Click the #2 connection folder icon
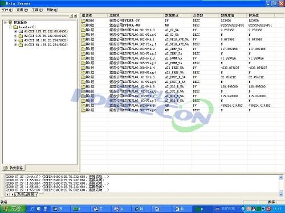This screenshot has width=285, height=213. [x=21, y=36]
